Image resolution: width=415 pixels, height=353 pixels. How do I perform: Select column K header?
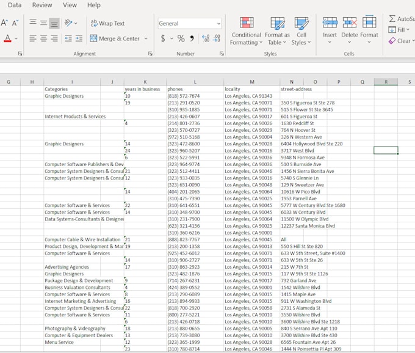[x=145, y=82]
